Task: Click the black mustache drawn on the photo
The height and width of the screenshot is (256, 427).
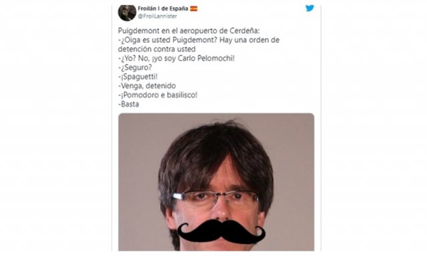Action: [221, 231]
